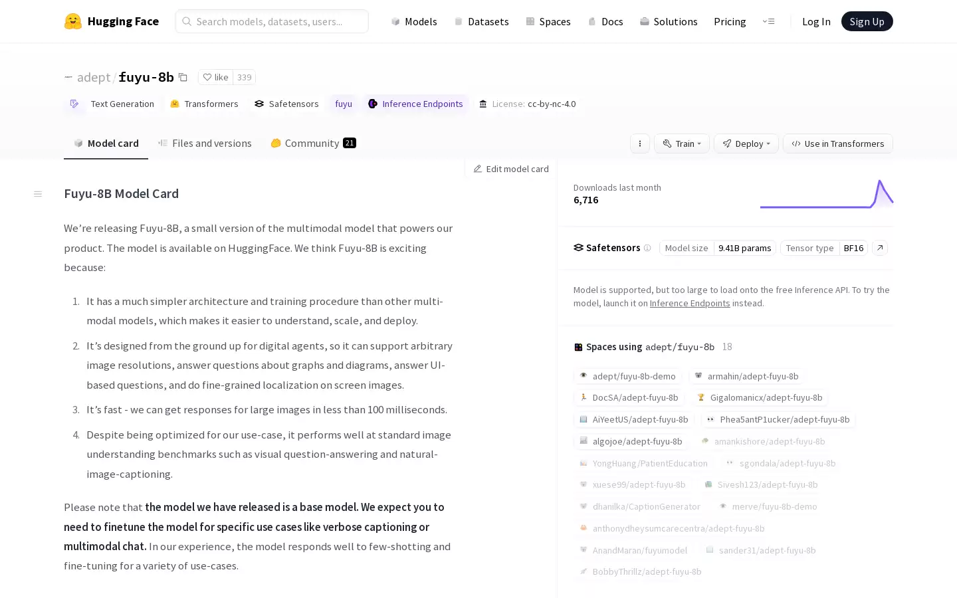Click the Edit model card pencil button

pos(511,169)
